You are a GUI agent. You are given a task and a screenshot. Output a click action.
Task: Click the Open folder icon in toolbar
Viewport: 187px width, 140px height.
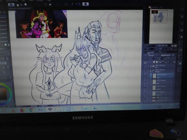pos(22,5)
